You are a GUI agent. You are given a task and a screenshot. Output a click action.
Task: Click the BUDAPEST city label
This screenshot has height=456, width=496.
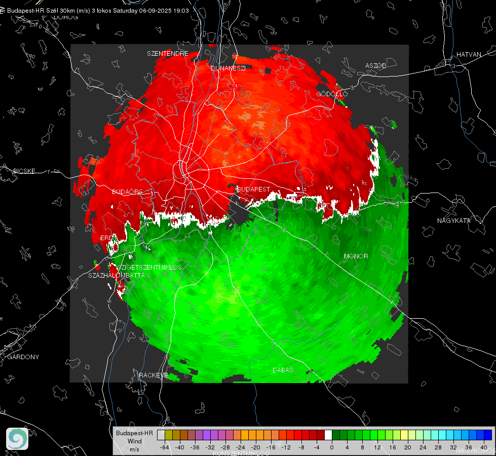click(x=253, y=189)
